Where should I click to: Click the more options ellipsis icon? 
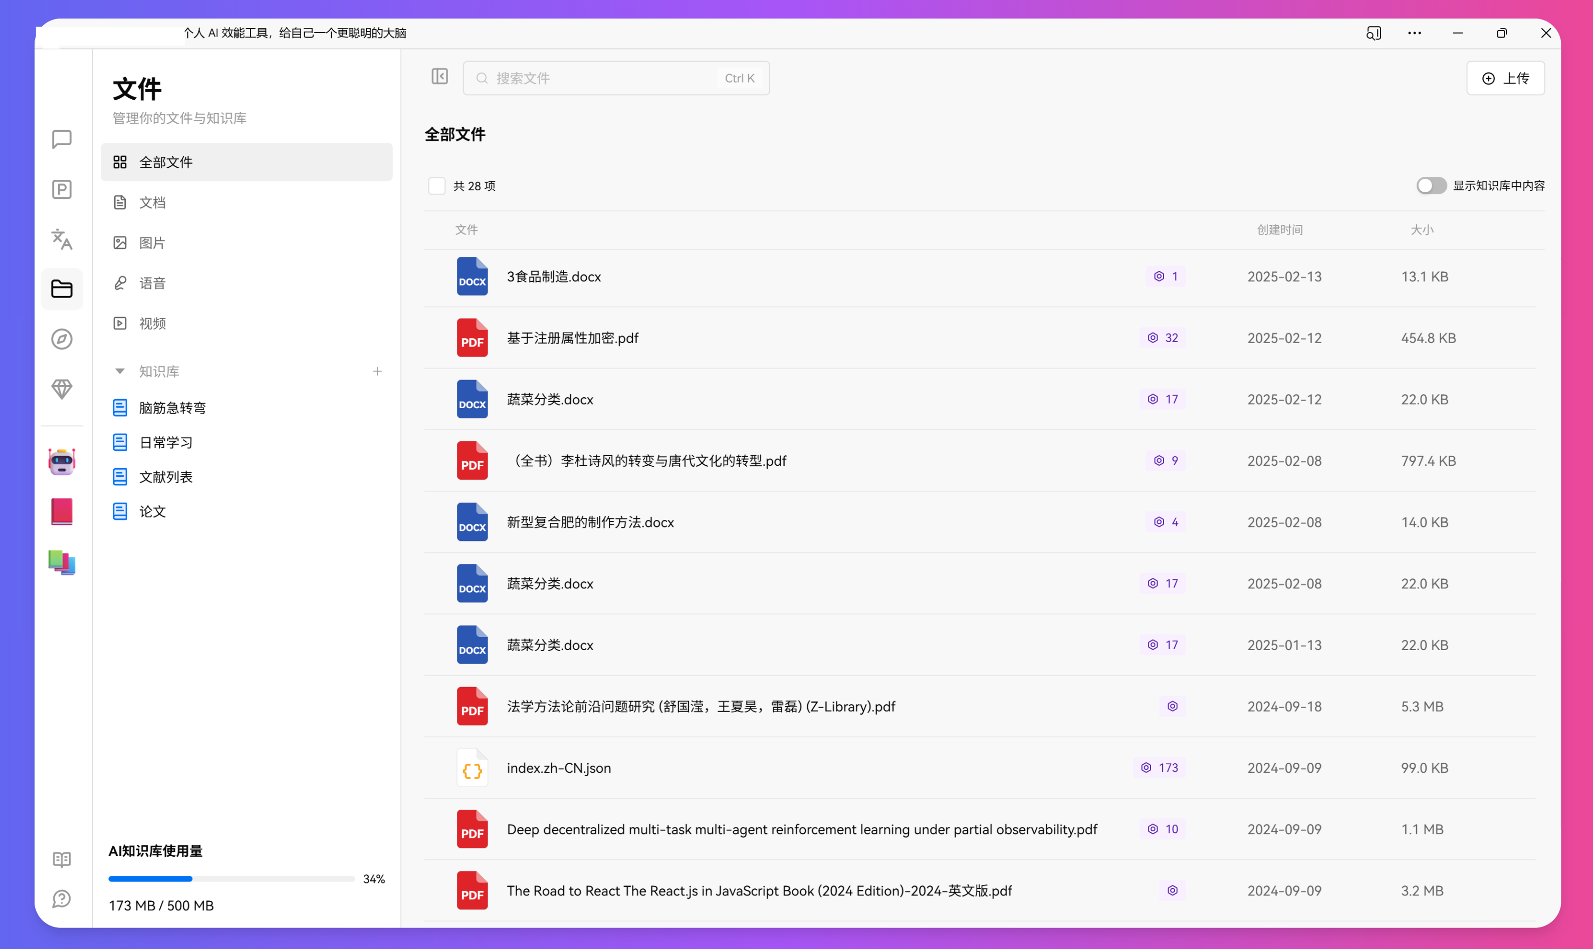pos(1414,33)
